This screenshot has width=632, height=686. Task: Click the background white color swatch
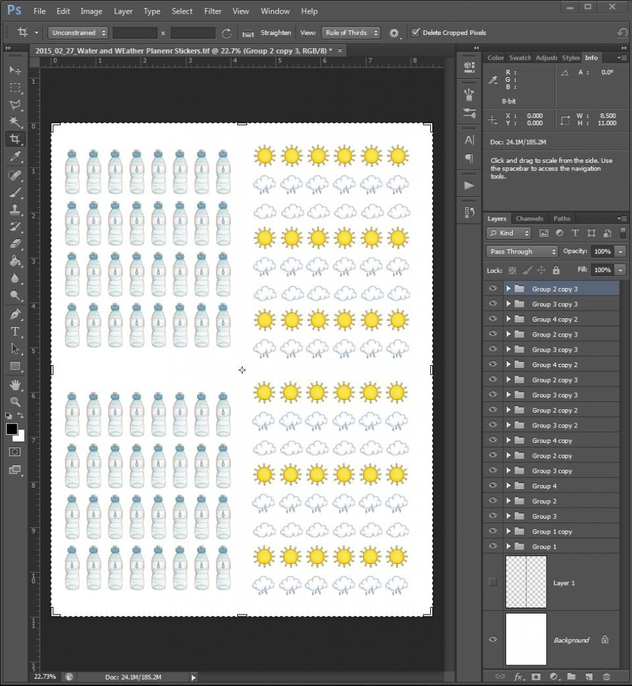click(21, 437)
